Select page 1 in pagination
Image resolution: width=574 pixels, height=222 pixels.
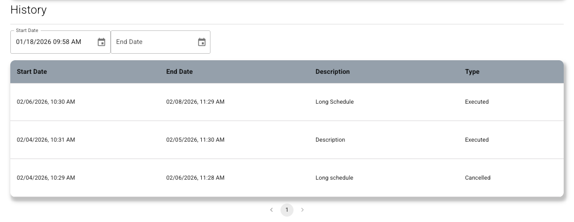pyautogui.click(x=287, y=210)
